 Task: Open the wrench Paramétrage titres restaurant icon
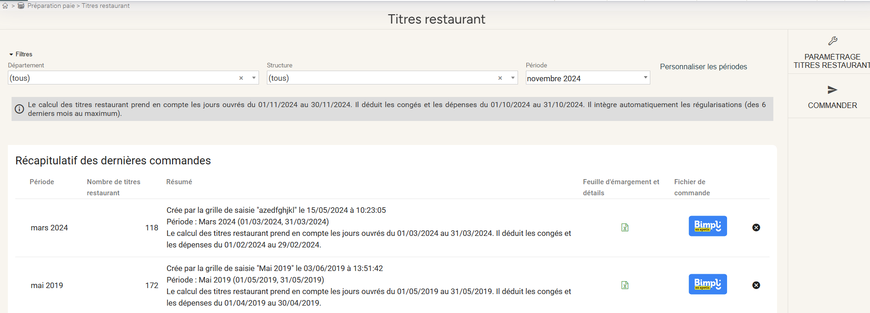[x=833, y=41]
